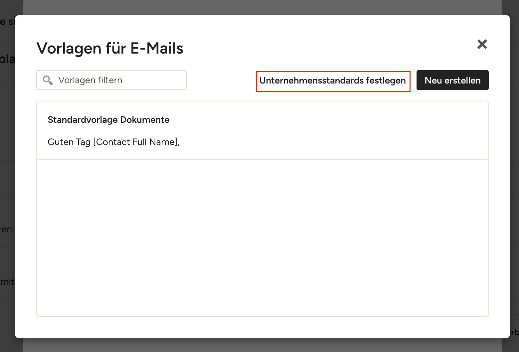
Task: Click the dimmed backdrop right of the dialog
Action: click(514, 166)
